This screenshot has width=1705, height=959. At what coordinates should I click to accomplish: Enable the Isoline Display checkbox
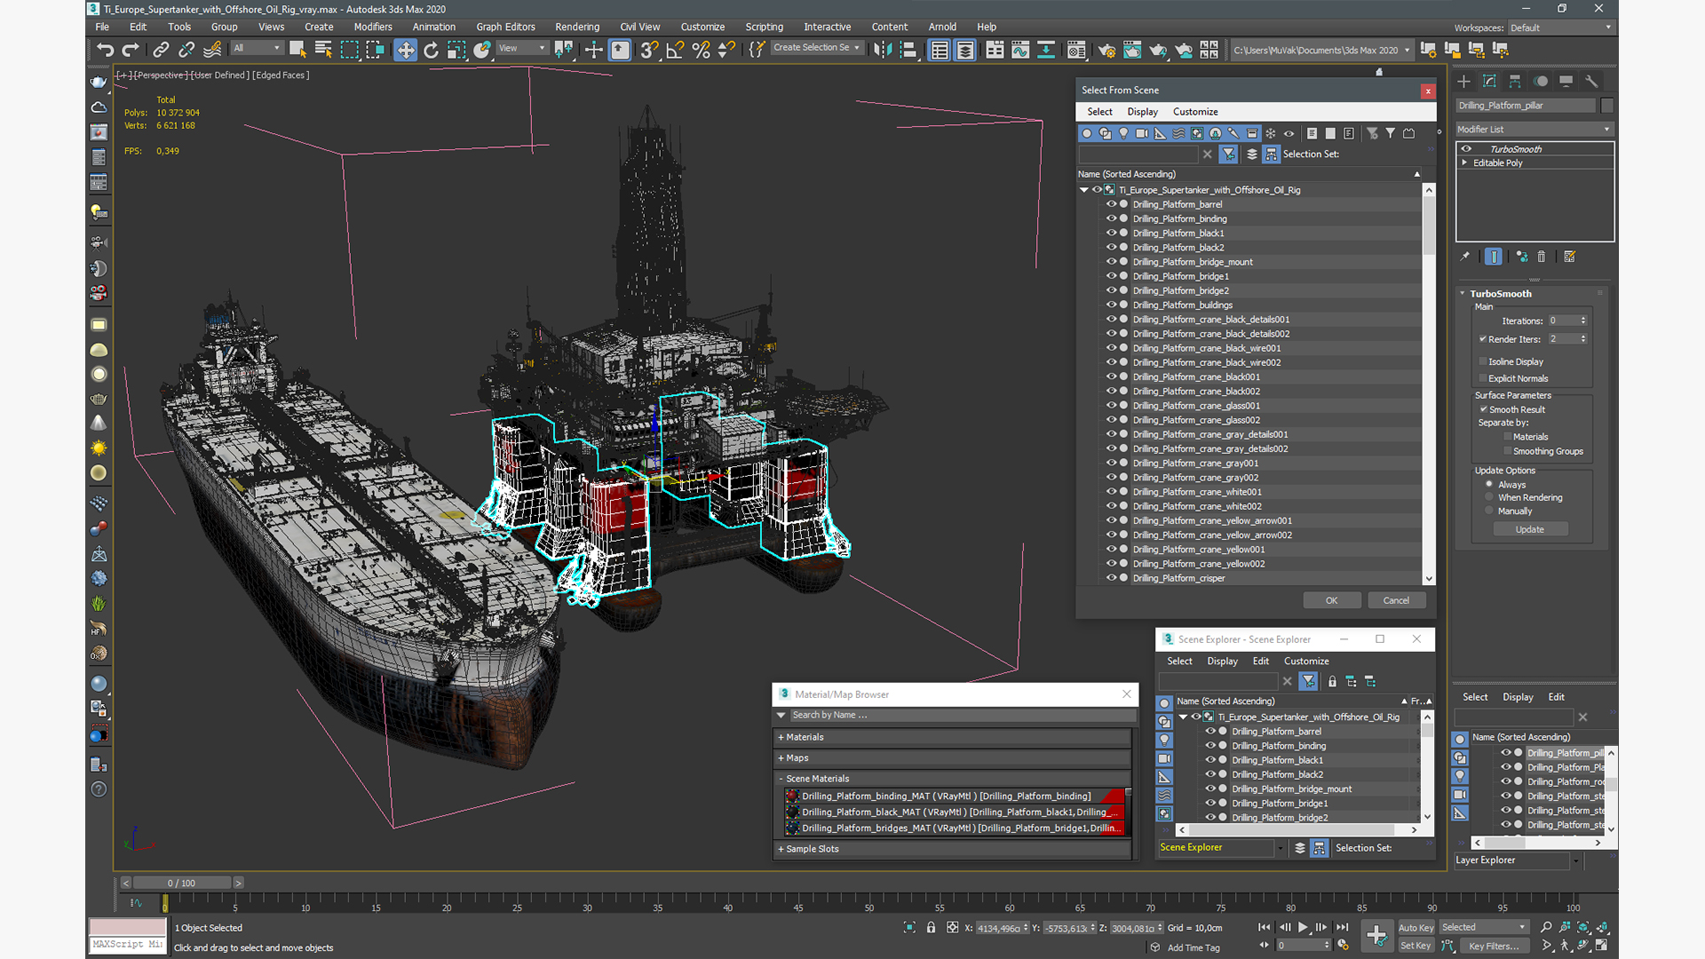click(x=1483, y=361)
